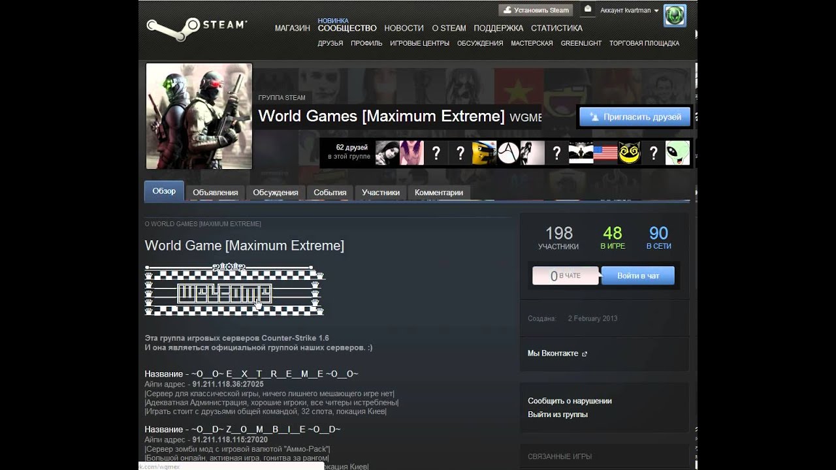Click the 48 В ИГРЕ counter
This screenshot has height=470, width=836.
tap(613, 238)
